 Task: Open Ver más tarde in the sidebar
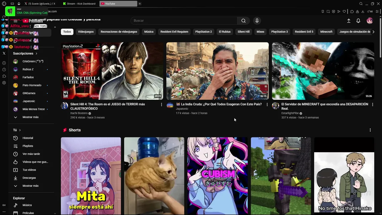(x=31, y=154)
